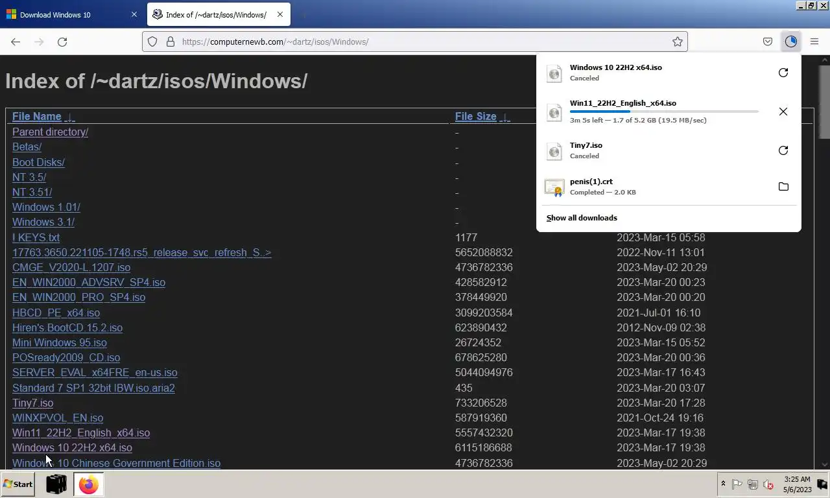Click the muted volume tray icon
This screenshot has height=498, width=830.
(768, 484)
